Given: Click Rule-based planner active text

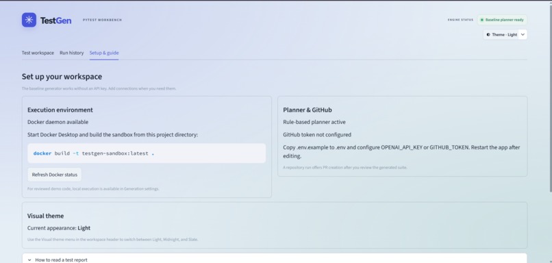Looking at the screenshot, I should coord(314,122).
